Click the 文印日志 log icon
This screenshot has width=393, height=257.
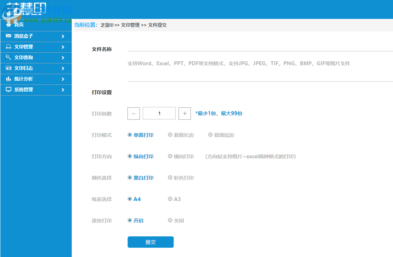(9, 68)
